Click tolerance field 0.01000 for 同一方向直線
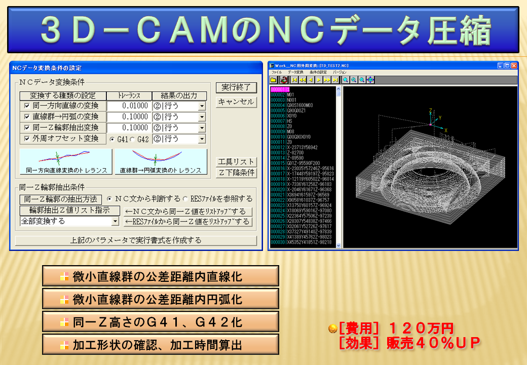Image resolution: width=527 pixels, height=365 pixels. click(x=129, y=106)
